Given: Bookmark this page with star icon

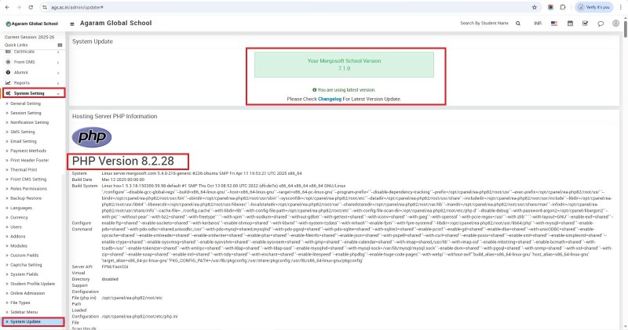Looking at the screenshot, I should pos(535,7).
